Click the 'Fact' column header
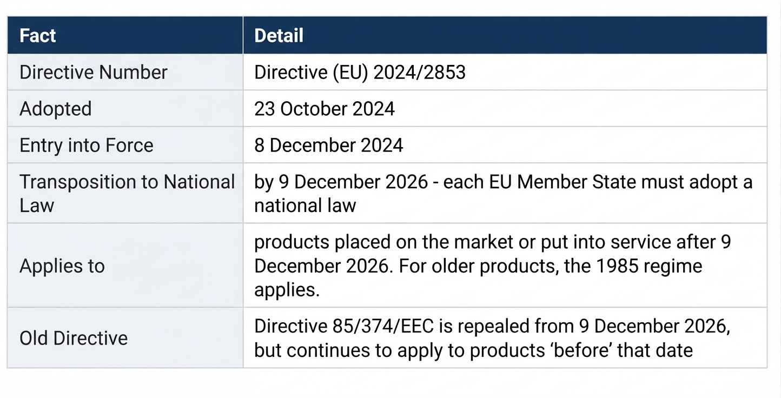Viewport: 781px width, 398px height. coord(125,36)
